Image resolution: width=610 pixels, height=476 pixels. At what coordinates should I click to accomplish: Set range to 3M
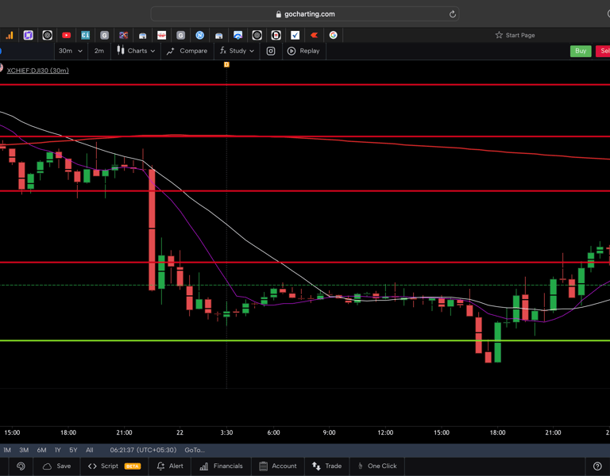(24, 450)
